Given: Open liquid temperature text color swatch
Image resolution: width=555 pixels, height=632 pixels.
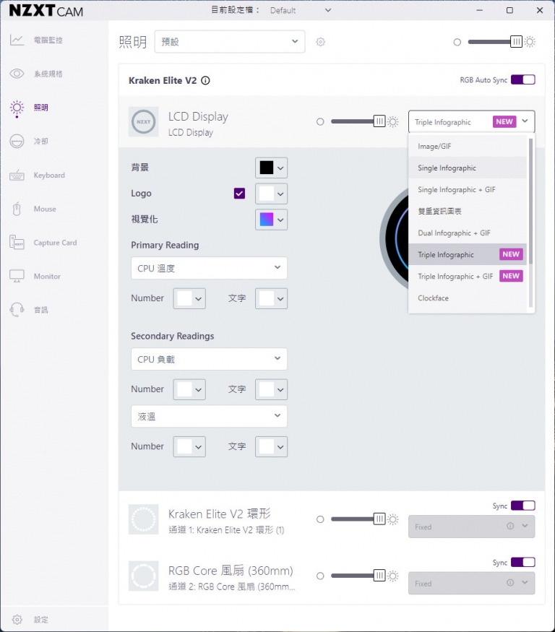Looking at the screenshot, I should pos(272,447).
